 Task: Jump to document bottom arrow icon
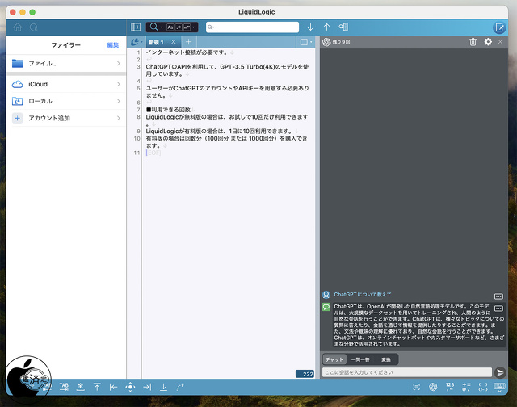pos(163,387)
